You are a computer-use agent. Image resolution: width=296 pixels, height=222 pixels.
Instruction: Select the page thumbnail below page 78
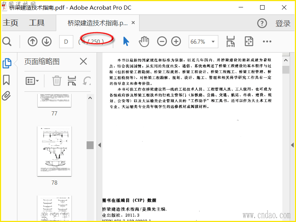point(54,208)
